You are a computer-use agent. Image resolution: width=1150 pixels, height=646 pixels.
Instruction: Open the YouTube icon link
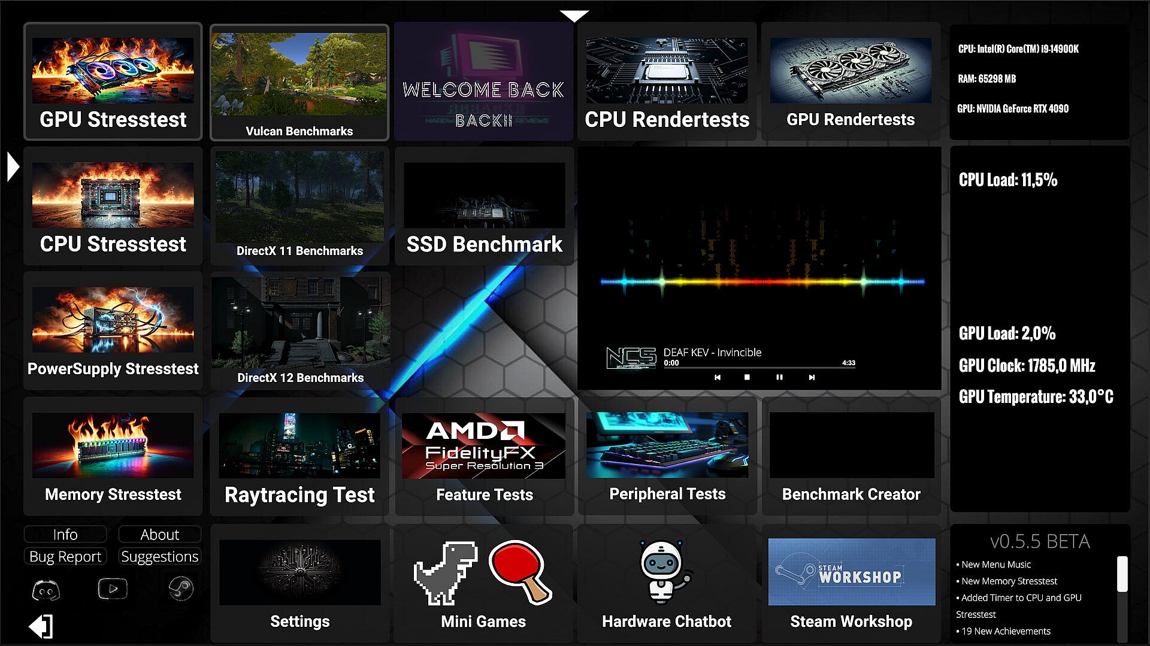click(113, 589)
